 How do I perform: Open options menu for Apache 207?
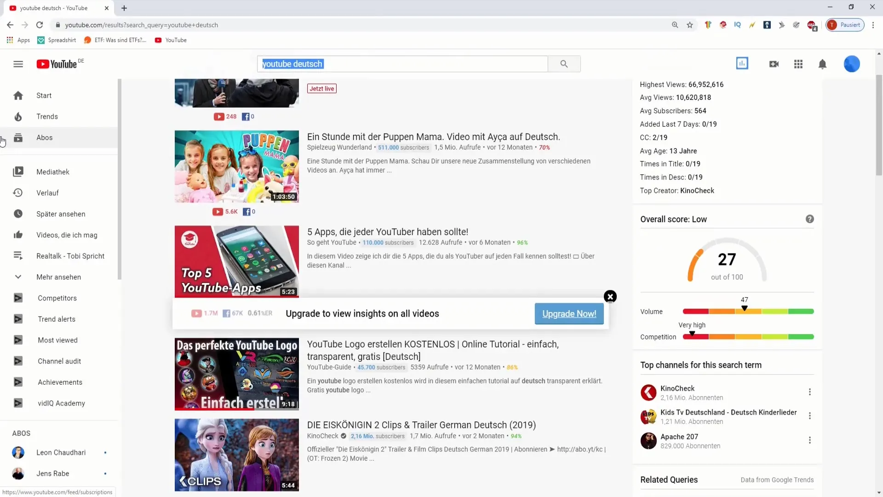point(809,440)
